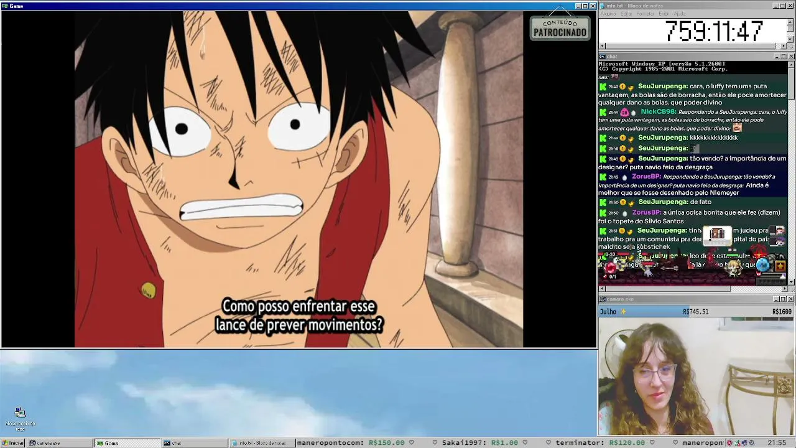Click the Julho donation goal progress bar

(x=696, y=312)
